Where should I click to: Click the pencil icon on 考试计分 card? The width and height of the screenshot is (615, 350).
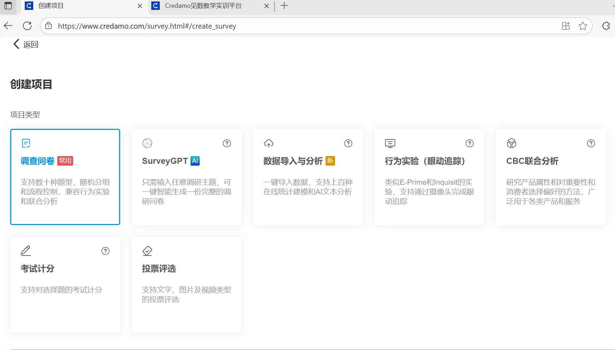pos(25,251)
